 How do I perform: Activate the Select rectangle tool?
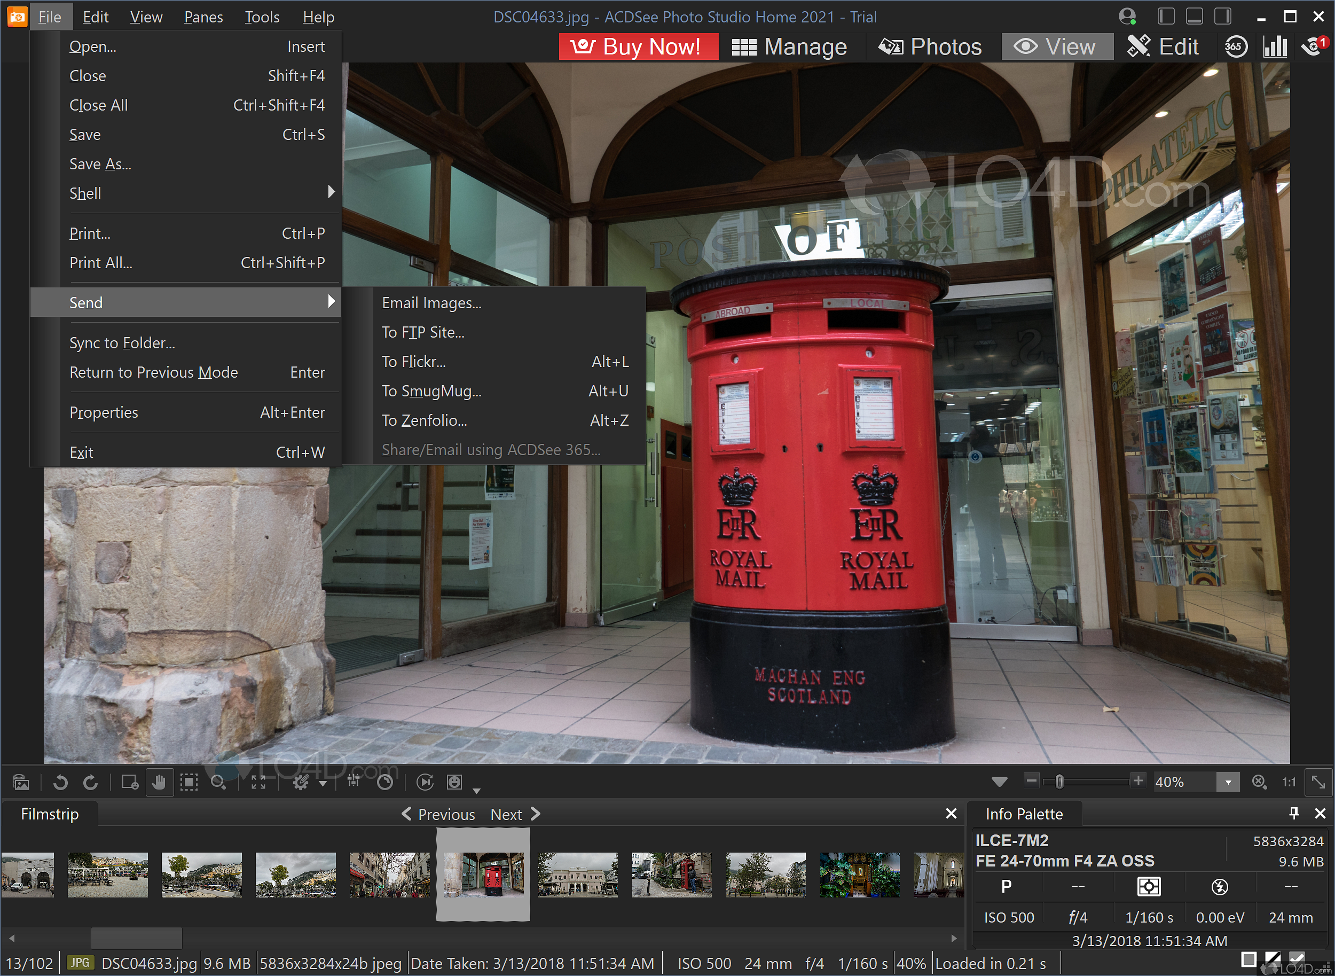(189, 782)
